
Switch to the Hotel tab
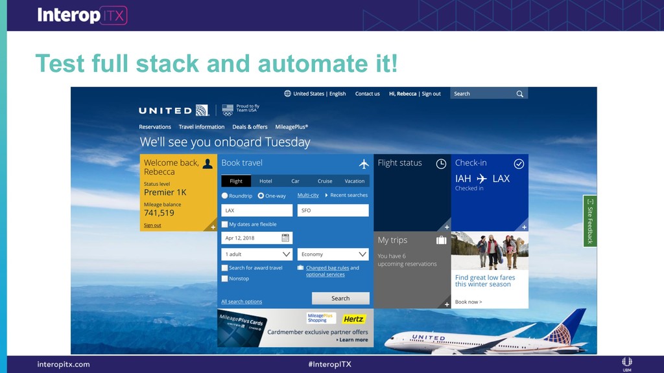click(x=265, y=181)
